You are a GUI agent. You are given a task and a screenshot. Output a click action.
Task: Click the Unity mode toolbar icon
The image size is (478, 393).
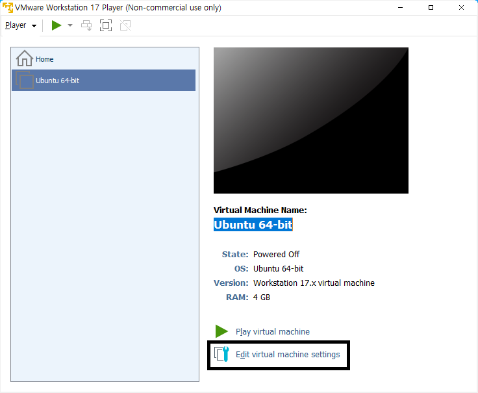(125, 25)
